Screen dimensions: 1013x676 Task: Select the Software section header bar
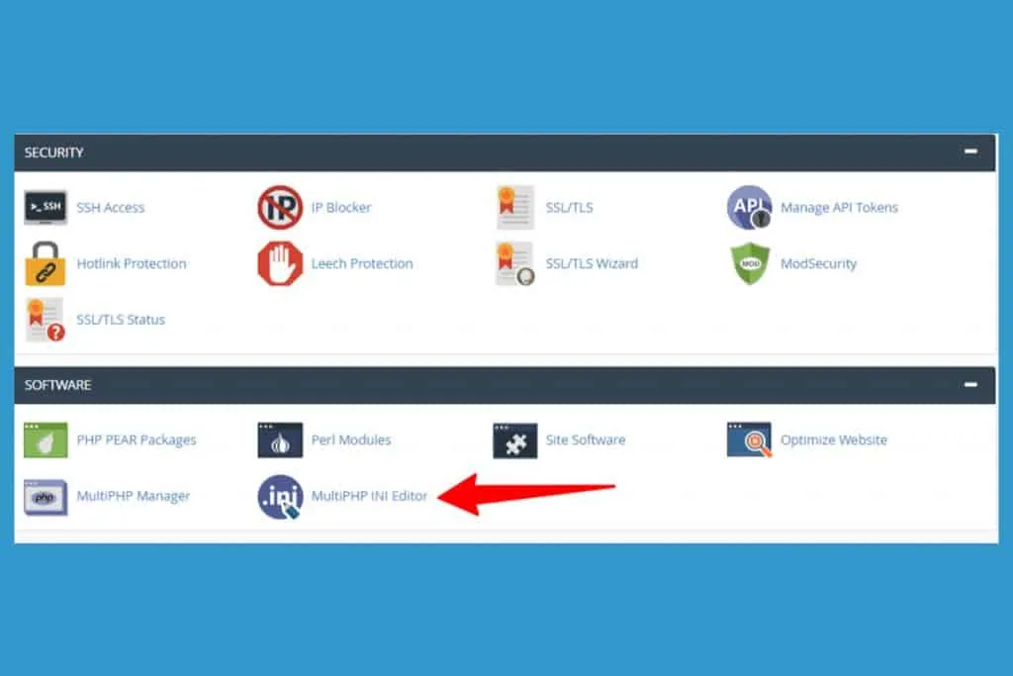(x=505, y=385)
